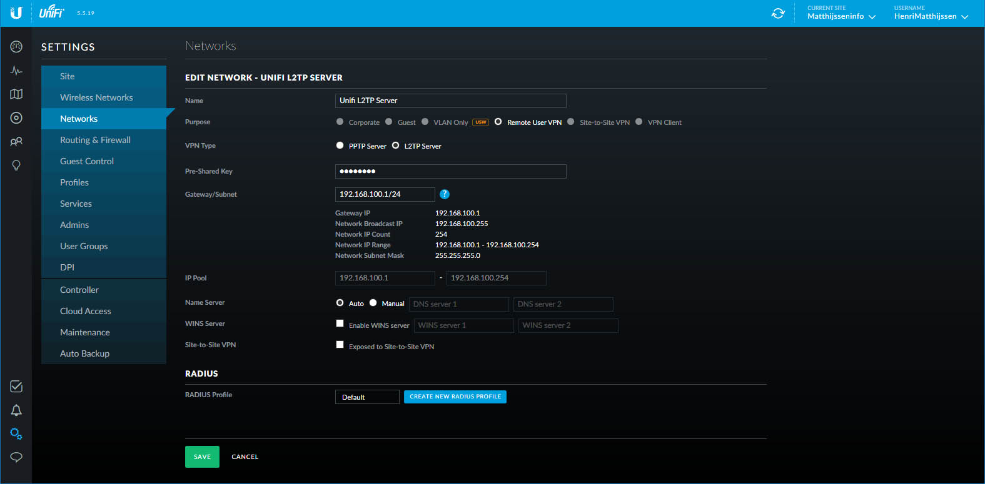Open the Statistics pulse icon
Screen dimensions: 985x484
pyautogui.click(x=16, y=71)
